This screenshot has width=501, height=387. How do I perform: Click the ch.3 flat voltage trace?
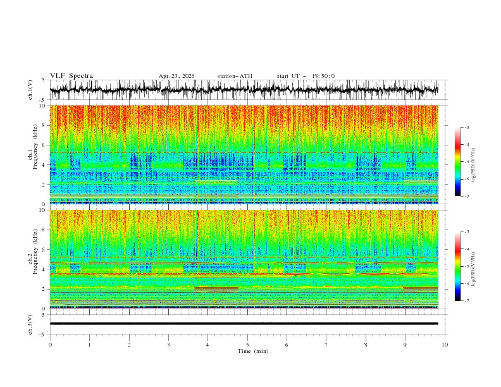coord(244,324)
